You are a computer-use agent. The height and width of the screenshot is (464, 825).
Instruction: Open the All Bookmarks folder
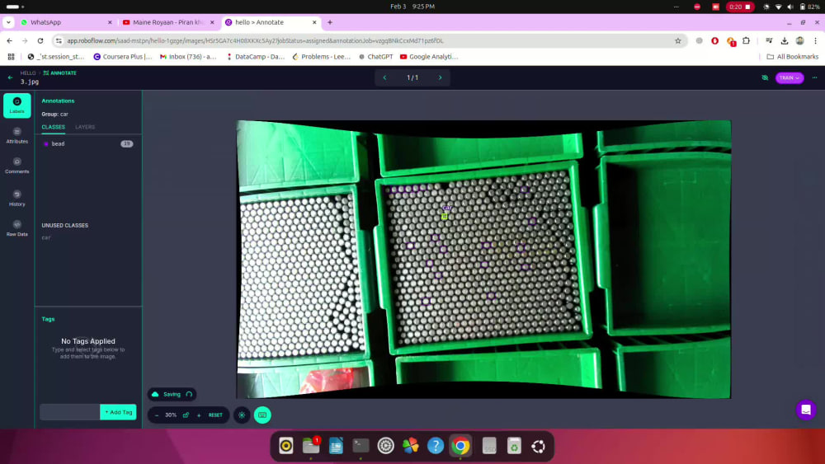click(x=792, y=57)
